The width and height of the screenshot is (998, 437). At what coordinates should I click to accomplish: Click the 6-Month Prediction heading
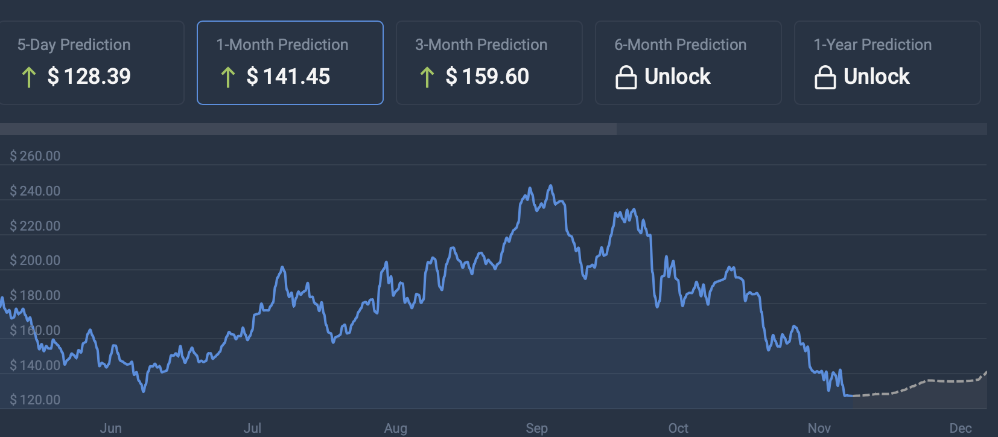(680, 45)
